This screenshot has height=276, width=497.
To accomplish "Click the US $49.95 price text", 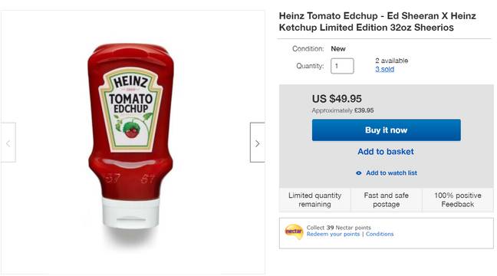I will pyautogui.click(x=337, y=99).
